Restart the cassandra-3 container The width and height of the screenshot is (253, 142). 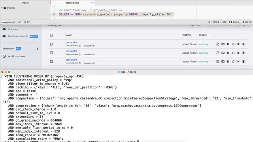233,44
